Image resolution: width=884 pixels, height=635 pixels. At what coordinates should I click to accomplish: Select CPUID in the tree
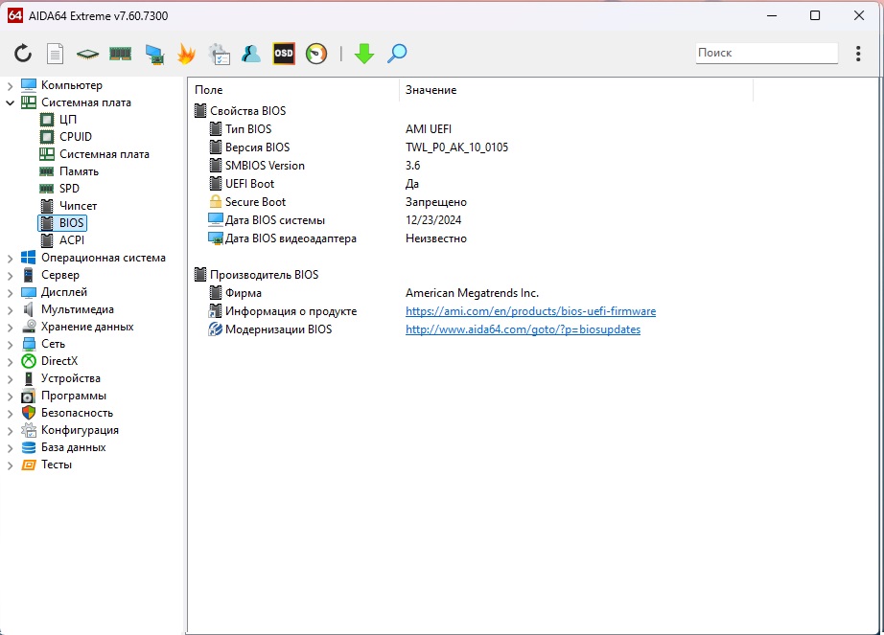point(75,137)
